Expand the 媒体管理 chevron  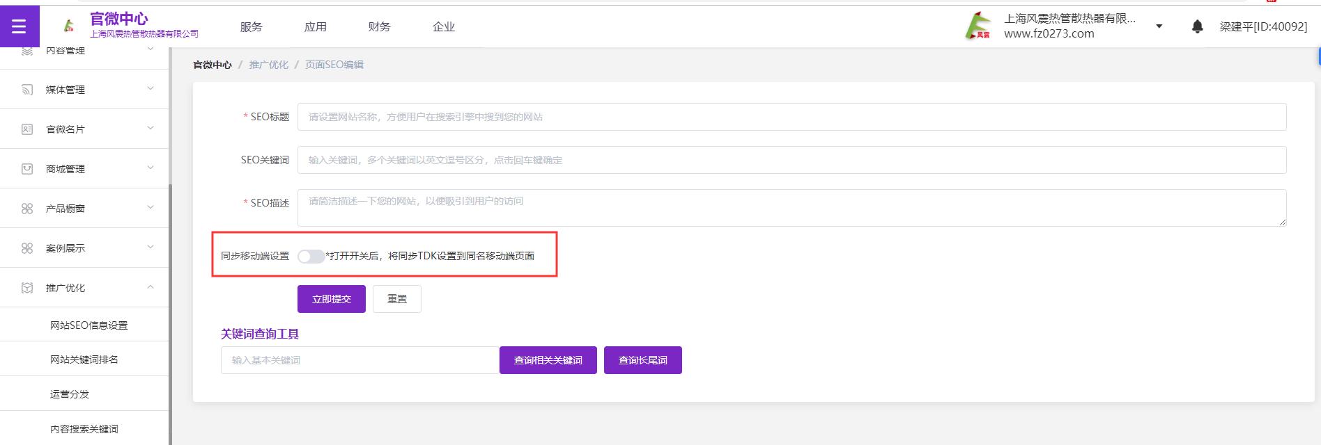(x=150, y=88)
